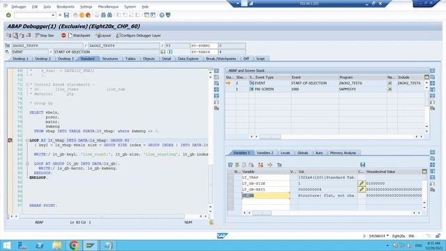Open the command field dropdown arrow
Screen dimensions: 446x251
[x=53, y=15]
